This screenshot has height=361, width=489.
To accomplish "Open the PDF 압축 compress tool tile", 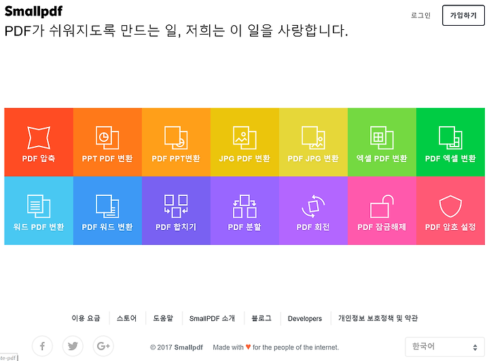I will [39, 142].
